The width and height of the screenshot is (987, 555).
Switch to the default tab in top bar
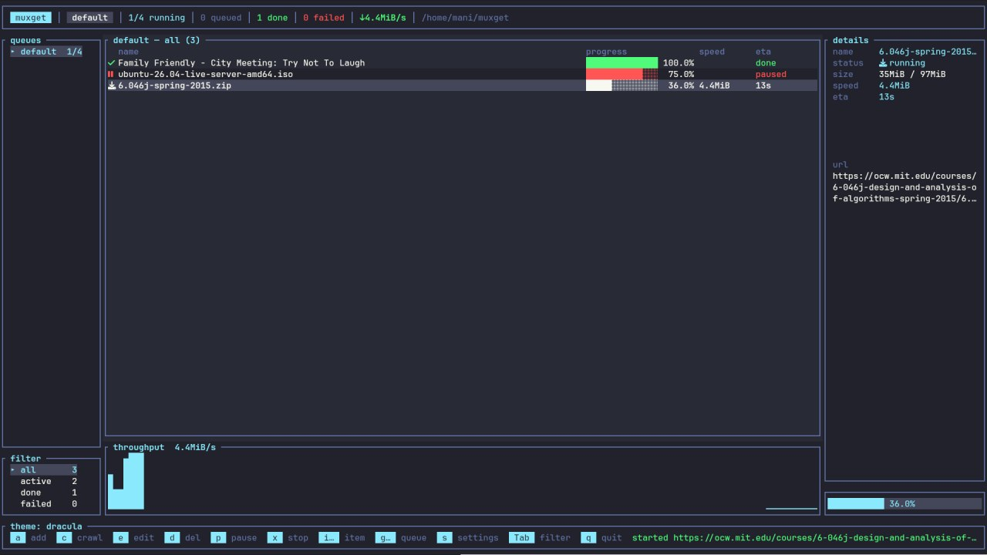coord(89,18)
